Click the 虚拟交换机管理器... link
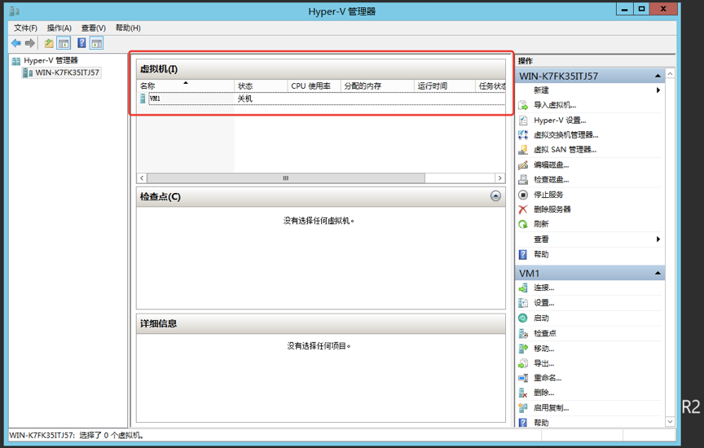The image size is (704, 448). (x=565, y=134)
